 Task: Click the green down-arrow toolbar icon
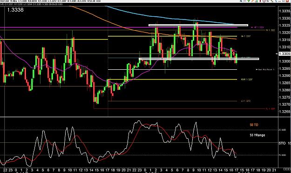click(x=249, y=1)
